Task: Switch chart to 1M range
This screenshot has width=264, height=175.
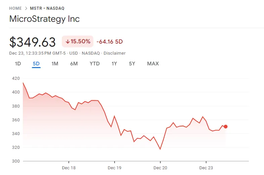Action: coord(55,64)
